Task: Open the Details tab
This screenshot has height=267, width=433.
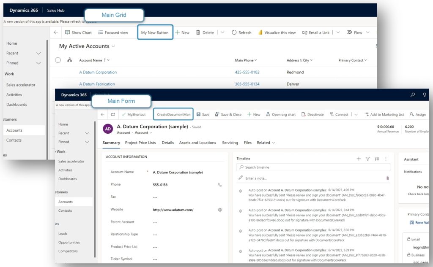Action: [167, 143]
